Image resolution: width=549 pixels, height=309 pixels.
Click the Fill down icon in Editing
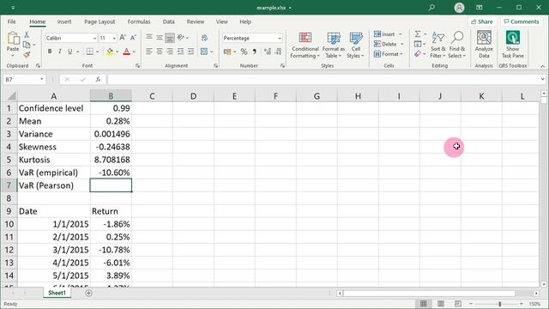point(418,44)
